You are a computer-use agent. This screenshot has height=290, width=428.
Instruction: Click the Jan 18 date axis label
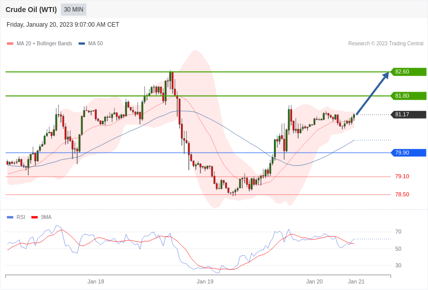(96, 281)
